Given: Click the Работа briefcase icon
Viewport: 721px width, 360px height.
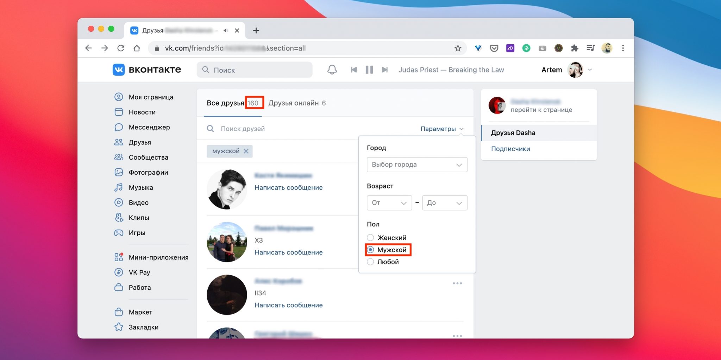Looking at the screenshot, I should click(x=119, y=287).
